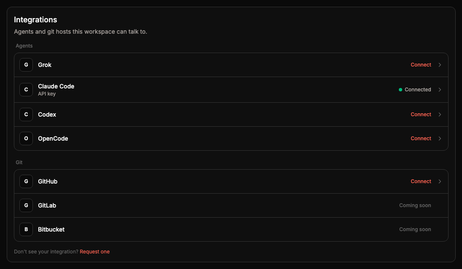Expand the Codex row chevron
The width and height of the screenshot is (462, 269).
pos(440,115)
